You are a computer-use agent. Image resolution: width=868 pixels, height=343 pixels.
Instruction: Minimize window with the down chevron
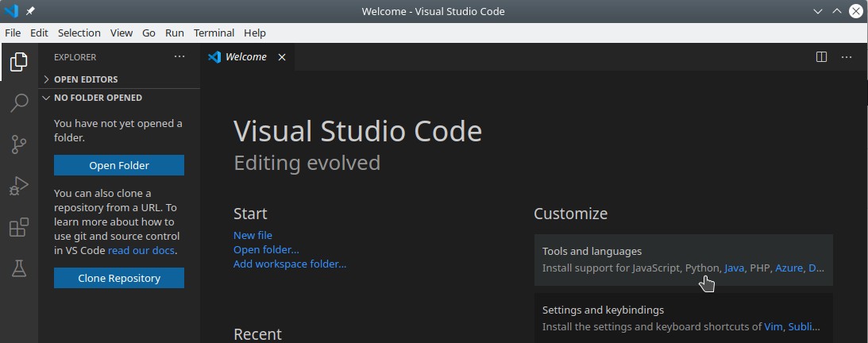click(x=818, y=11)
